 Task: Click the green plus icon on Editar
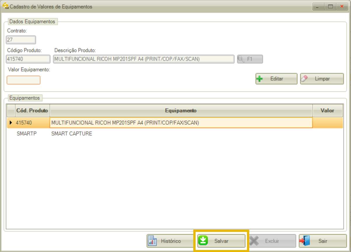pyautogui.click(x=259, y=79)
